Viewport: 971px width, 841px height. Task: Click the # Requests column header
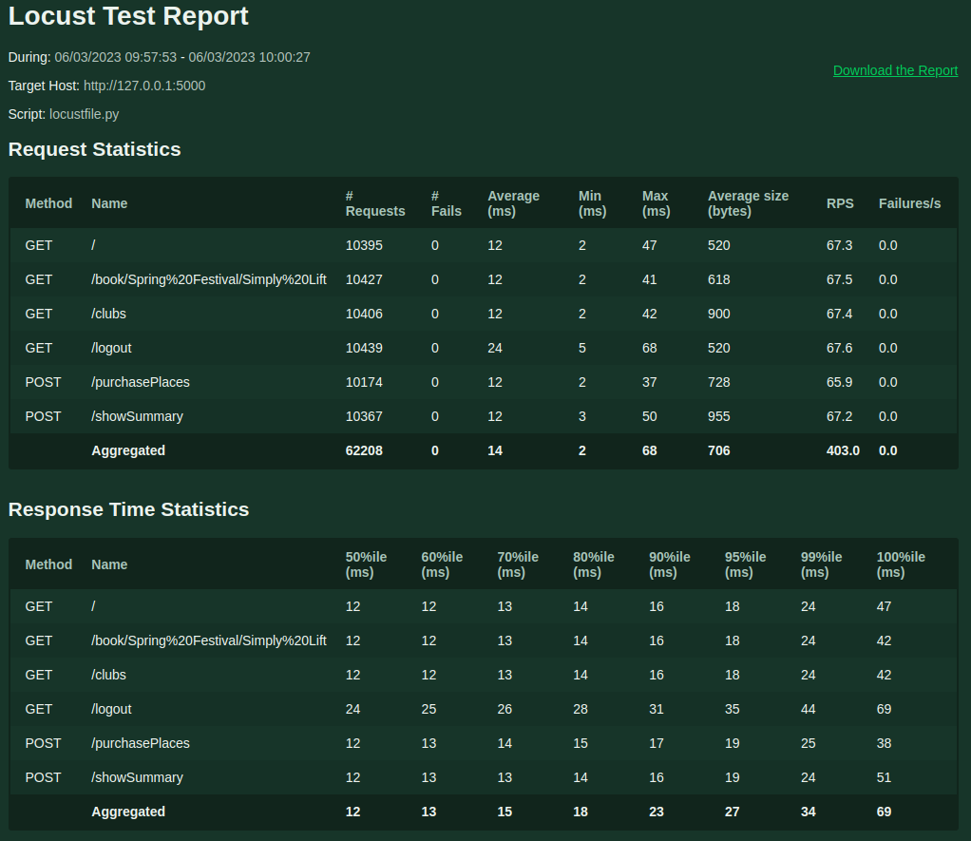pos(374,203)
